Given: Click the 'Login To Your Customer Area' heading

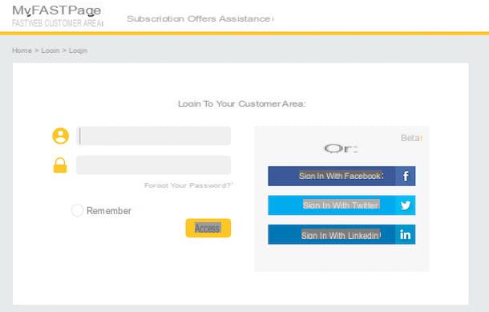Looking at the screenshot, I should coord(241,104).
